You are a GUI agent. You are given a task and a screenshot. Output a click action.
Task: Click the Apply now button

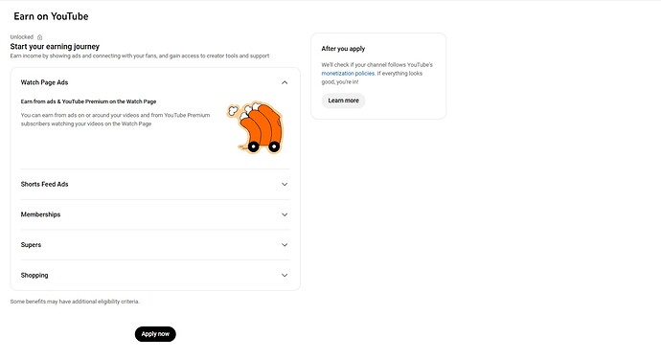(155, 334)
